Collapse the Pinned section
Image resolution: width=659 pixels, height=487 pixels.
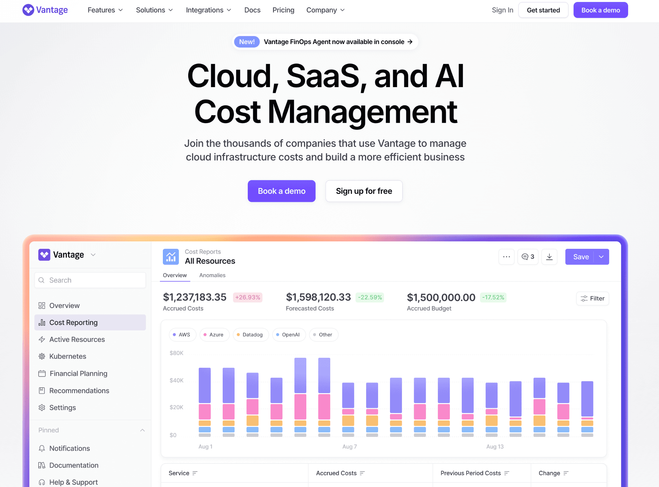tap(143, 430)
